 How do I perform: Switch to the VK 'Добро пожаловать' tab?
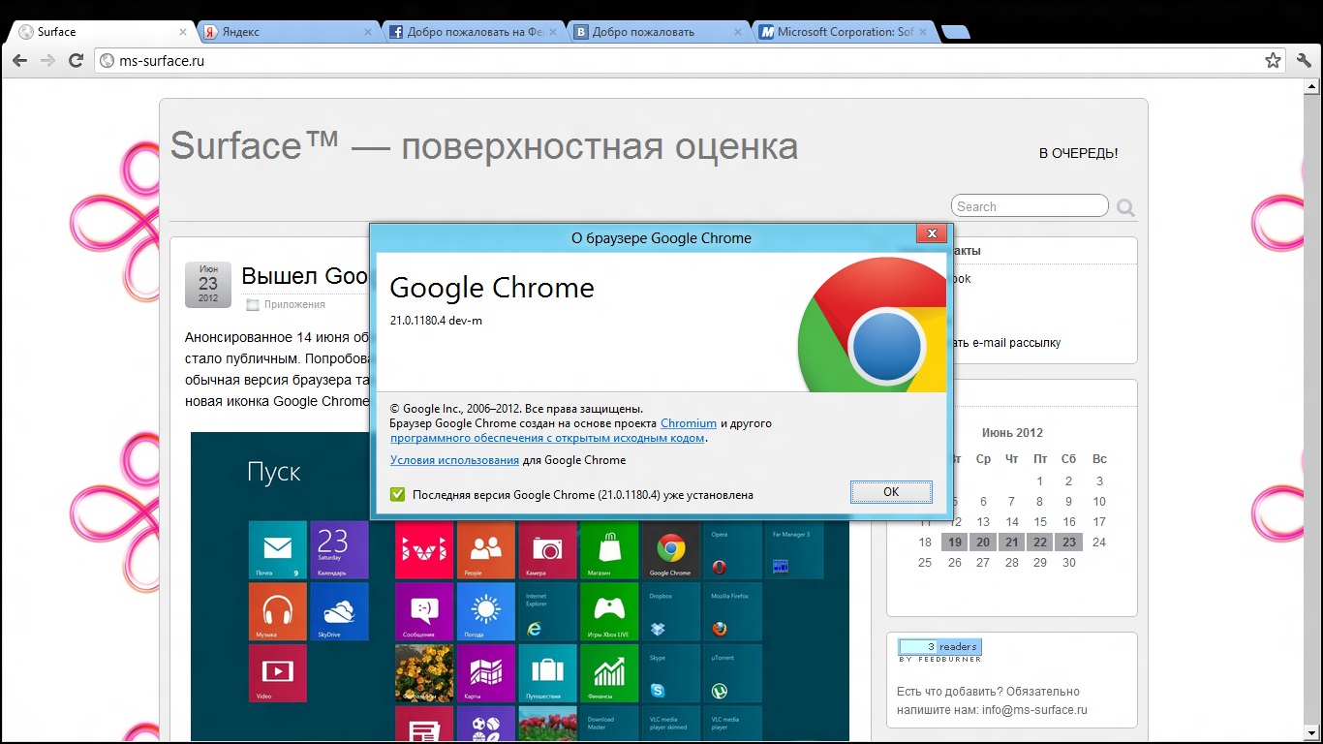point(659,32)
